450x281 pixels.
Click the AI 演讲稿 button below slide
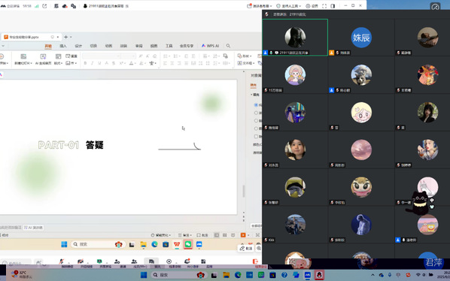[34, 228]
